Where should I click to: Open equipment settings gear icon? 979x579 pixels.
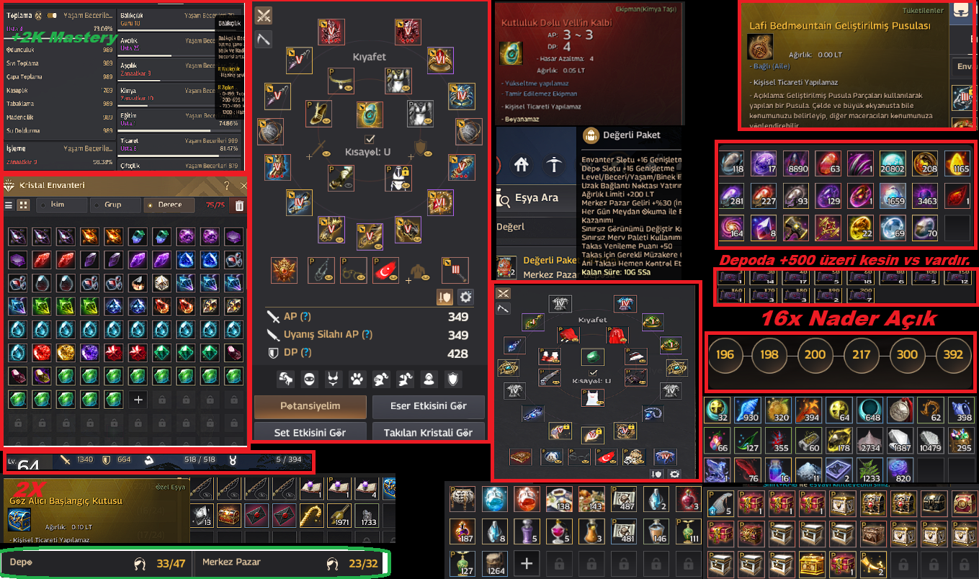[x=466, y=297]
